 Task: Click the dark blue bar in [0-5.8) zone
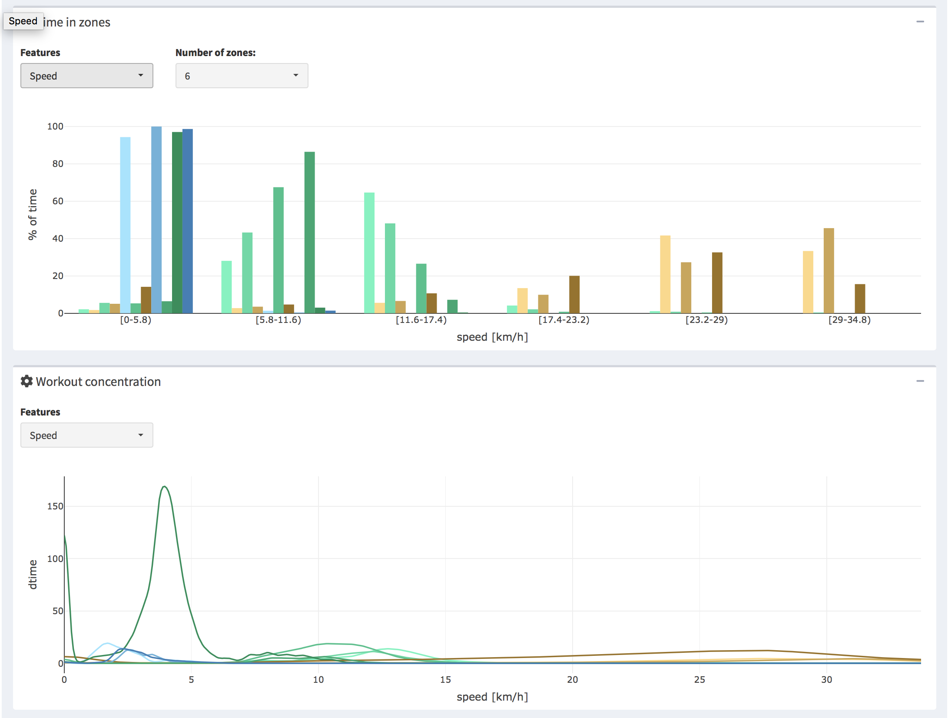click(x=187, y=221)
